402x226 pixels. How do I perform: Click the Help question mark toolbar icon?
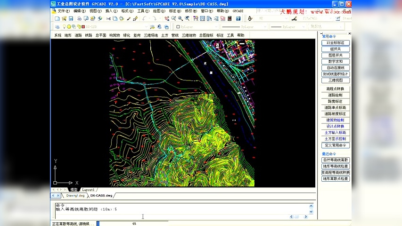[x=238, y=18]
